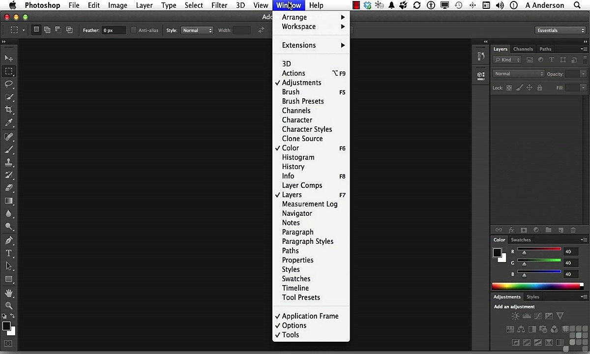
Task: Click the Levels adjustment icon
Action: point(527,316)
